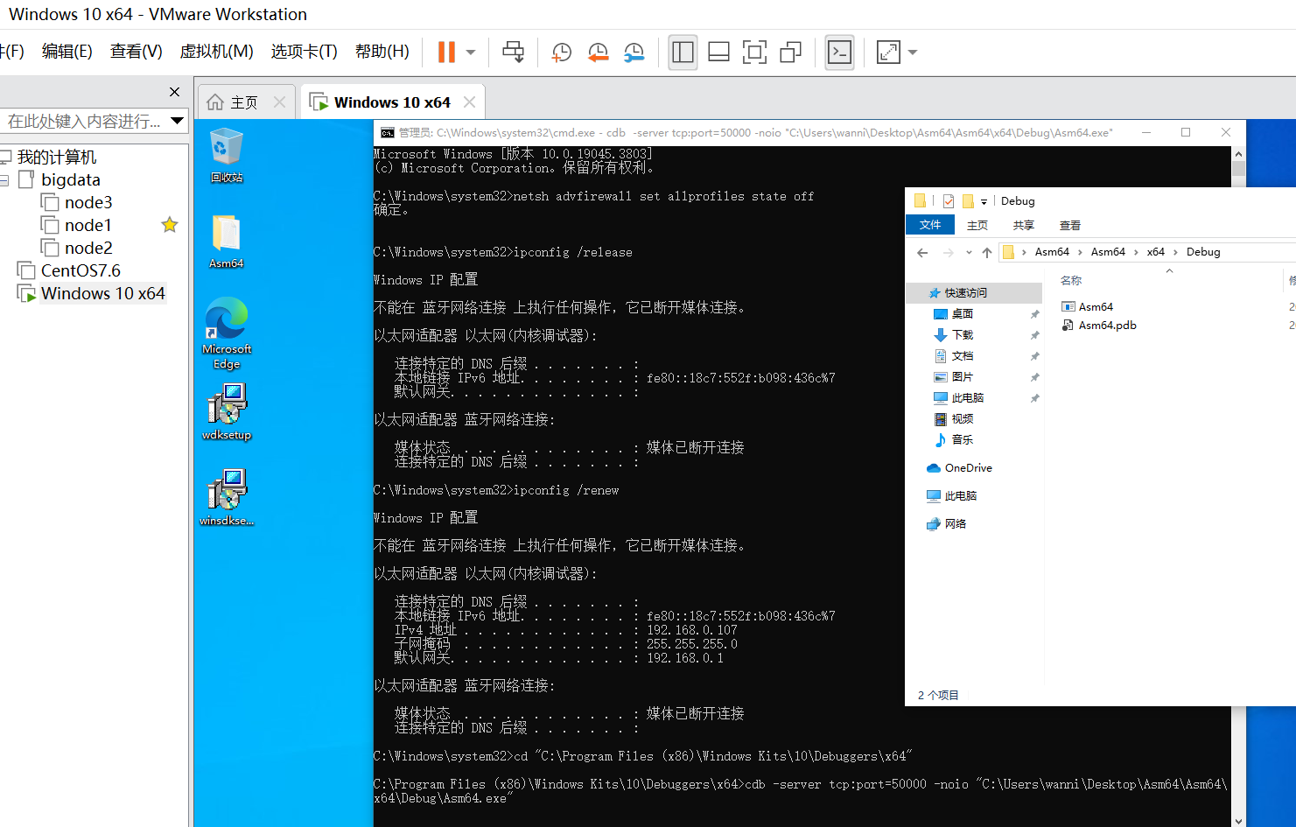Open 桌面 in Explorer navigation pane
The width and height of the screenshot is (1296, 827).
coord(963,314)
